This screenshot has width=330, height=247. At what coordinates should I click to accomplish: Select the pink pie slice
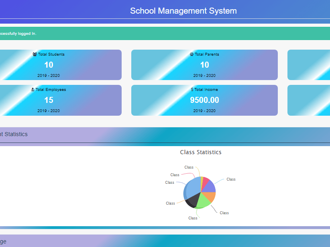point(205,183)
